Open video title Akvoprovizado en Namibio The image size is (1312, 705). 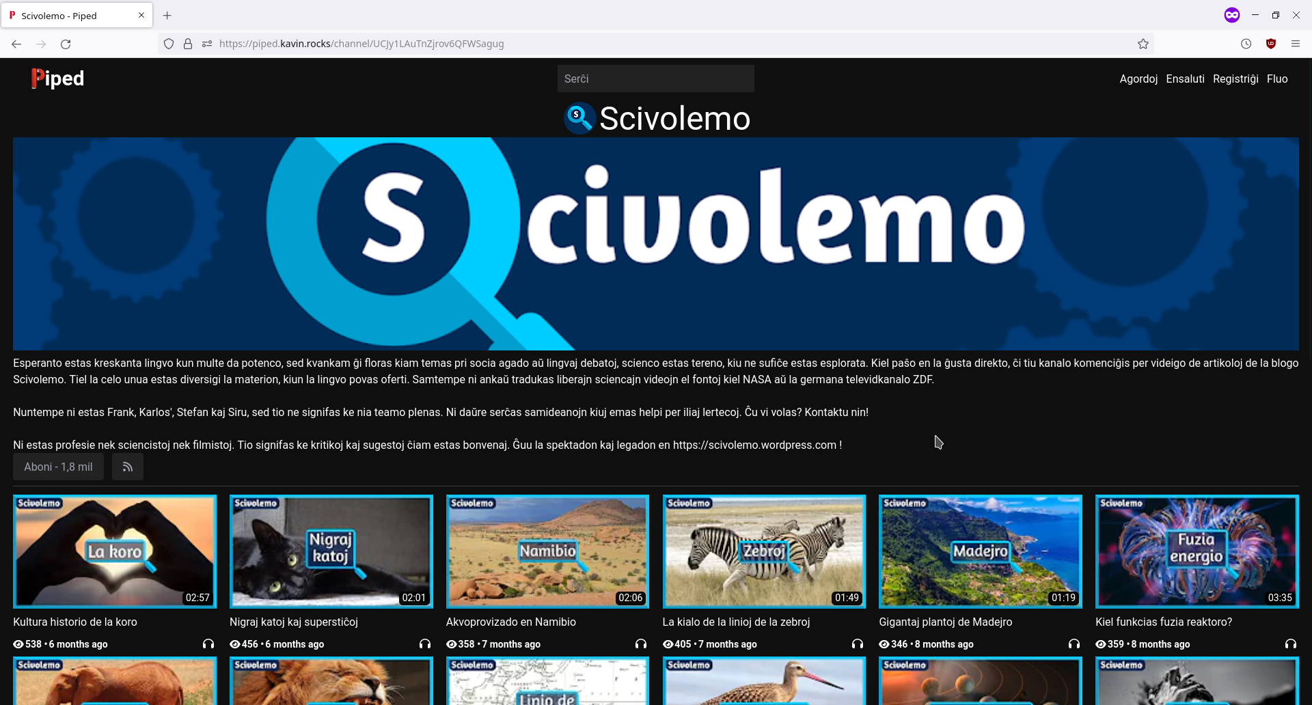click(511, 622)
